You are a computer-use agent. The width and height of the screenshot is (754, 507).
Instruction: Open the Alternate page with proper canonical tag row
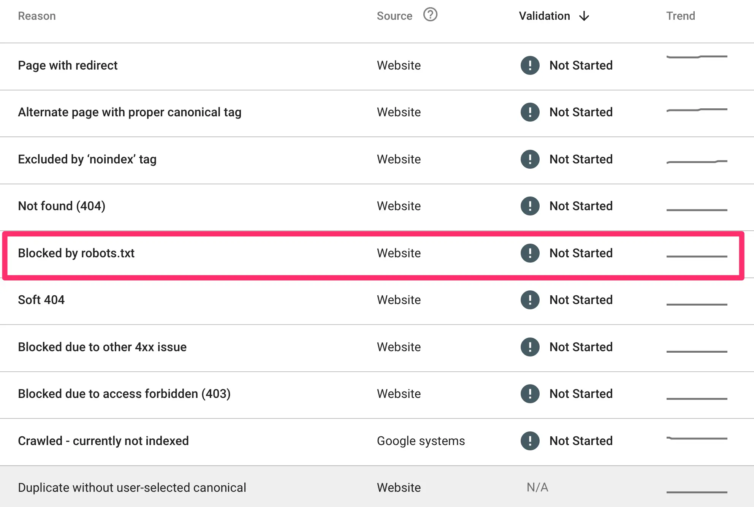coord(130,112)
